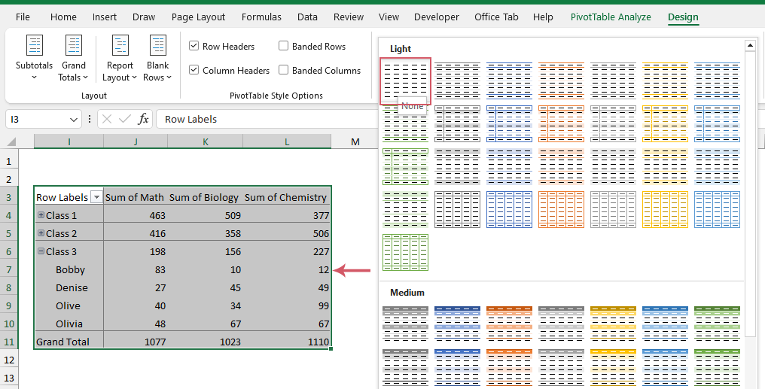Confirm the entry with the checkmark icon

(x=125, y=119)
